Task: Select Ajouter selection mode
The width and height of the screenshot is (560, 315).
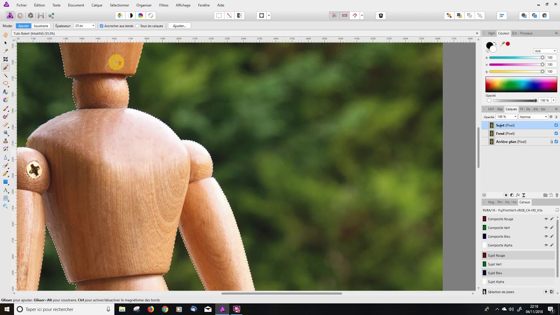Action: coord(24,26)
